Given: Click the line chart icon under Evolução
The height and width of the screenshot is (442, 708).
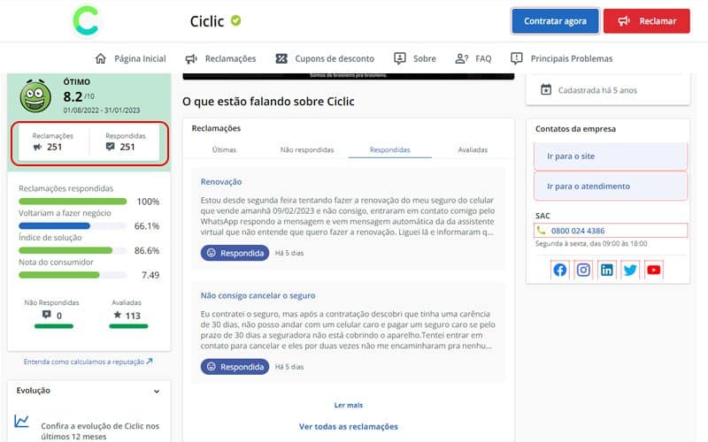Looking at the screenshot, I should tap(21, 422).
